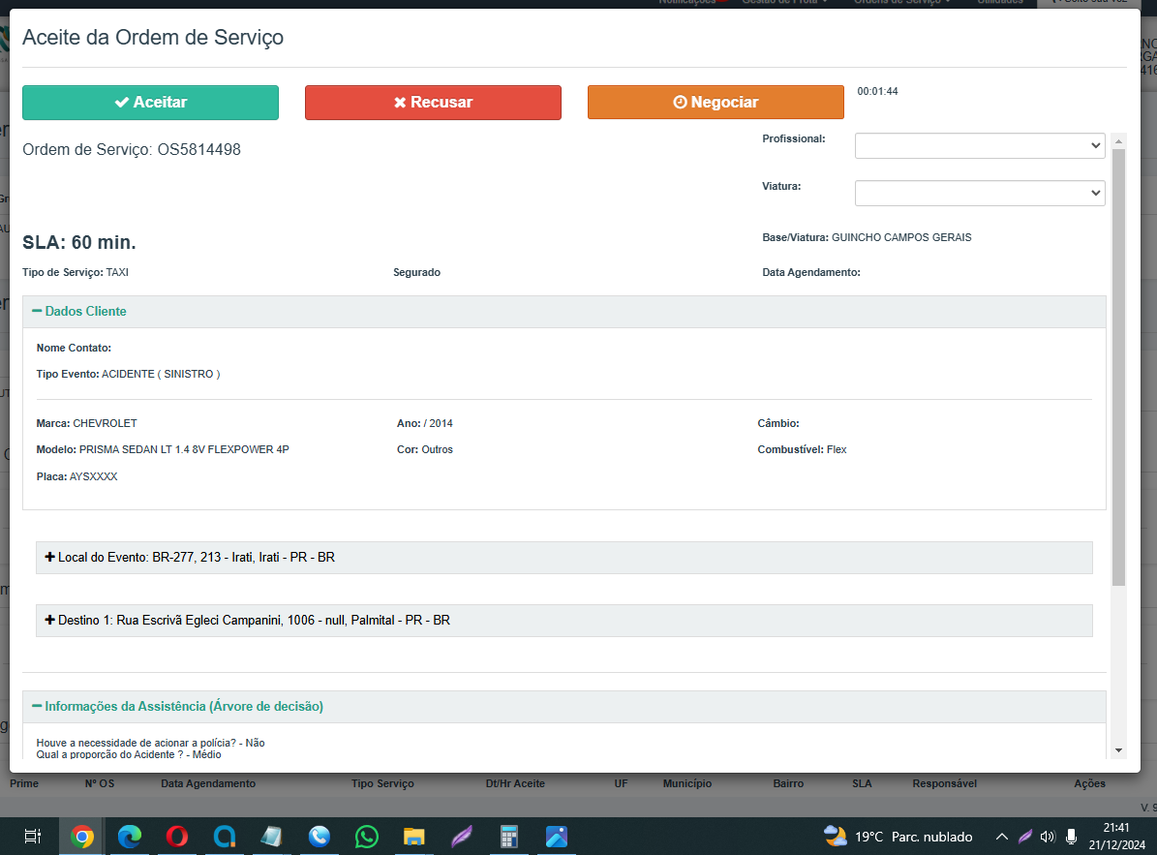Open the Opera browser taskbar icon
Screen dimensions: 1157x855
(177, 837)
